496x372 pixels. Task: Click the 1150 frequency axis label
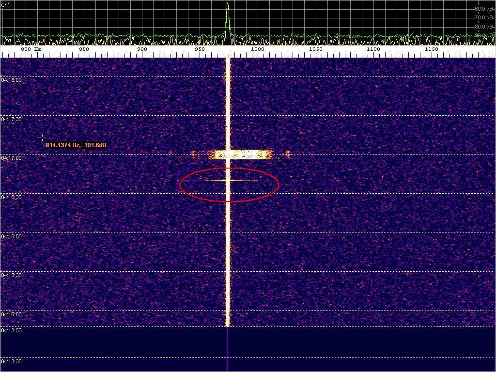(431, 49)
